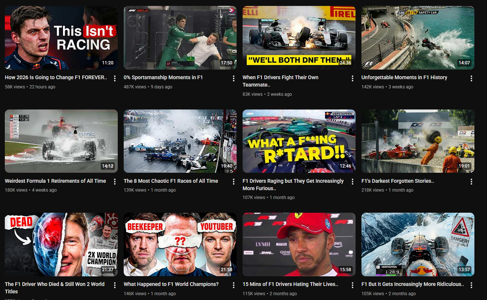Select '146K views • 1 month ago' metadata
Screen dimensions: 487x300
[150, 294]
